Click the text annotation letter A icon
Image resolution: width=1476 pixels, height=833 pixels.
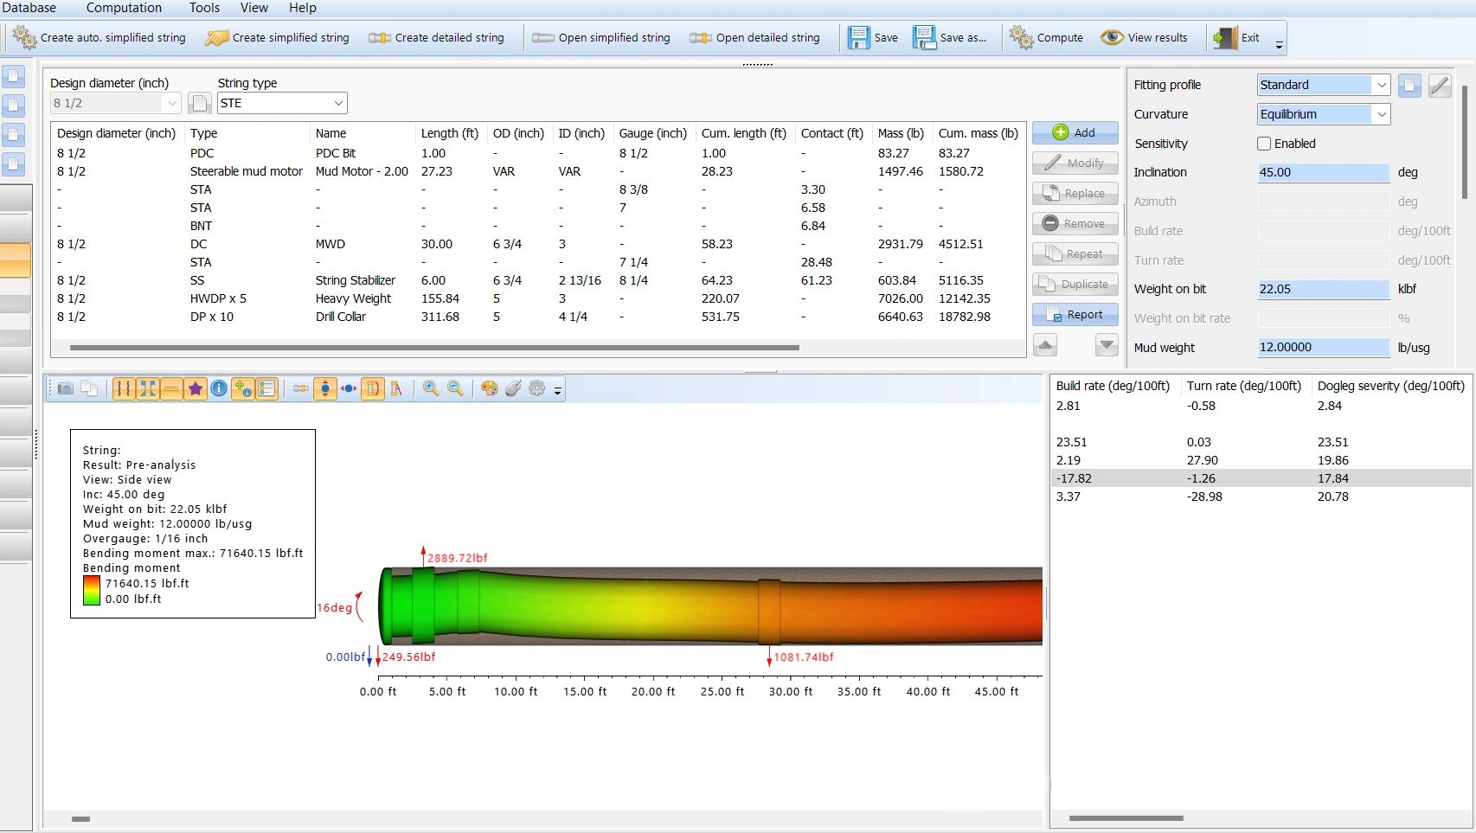coord(396,388)
